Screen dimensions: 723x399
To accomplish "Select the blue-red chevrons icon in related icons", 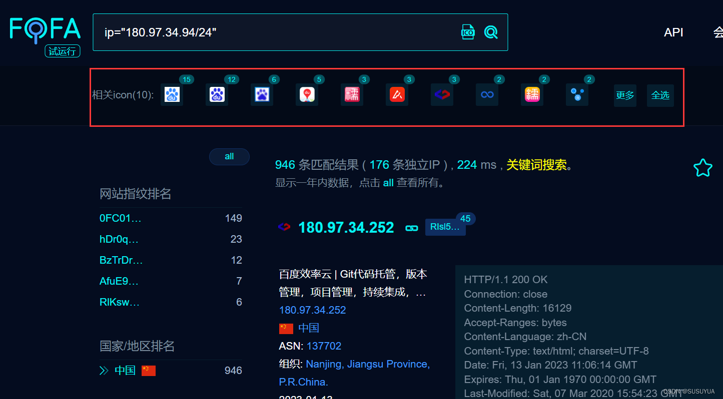I will pyautogui.click(x=442, y=95).
